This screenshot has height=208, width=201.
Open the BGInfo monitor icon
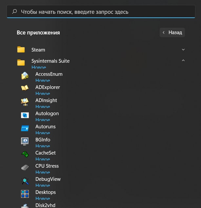25,141
